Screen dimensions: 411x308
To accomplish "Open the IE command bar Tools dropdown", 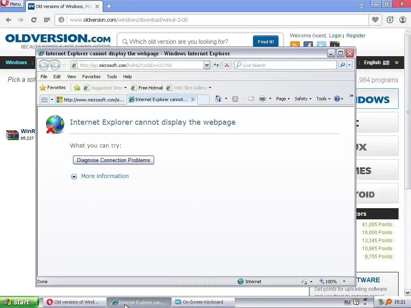I will (x=323, y=99).
